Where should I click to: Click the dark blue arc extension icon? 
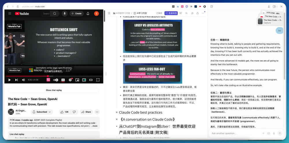196,6
